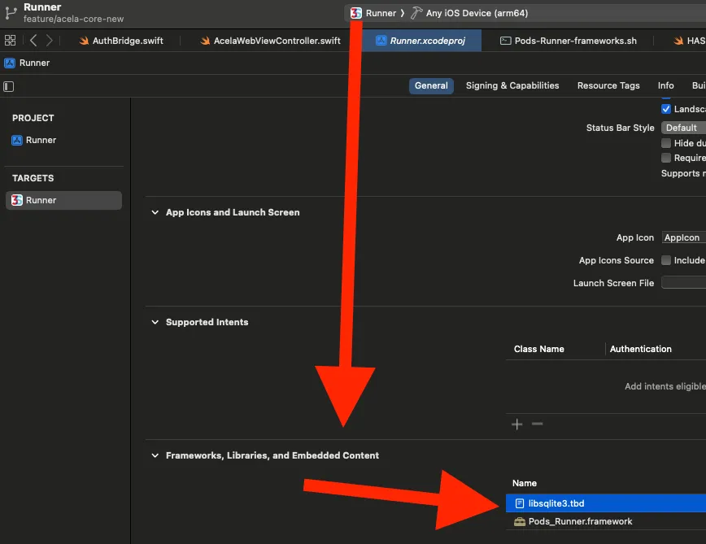Viewport: 706px width, 544px height.
Task: Switch to the General settings tab
Action: 431,85
